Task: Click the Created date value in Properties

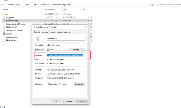Action: [x=61, y=70]
